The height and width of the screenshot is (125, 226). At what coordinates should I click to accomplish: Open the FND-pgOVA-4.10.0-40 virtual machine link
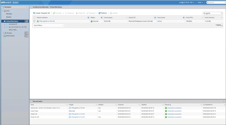click(x=47, y=21)
